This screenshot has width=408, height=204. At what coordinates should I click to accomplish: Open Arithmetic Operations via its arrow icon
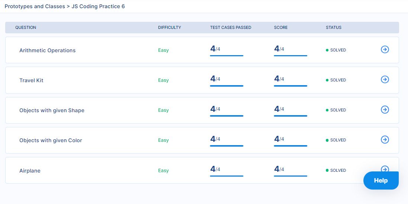click(385, 49)
